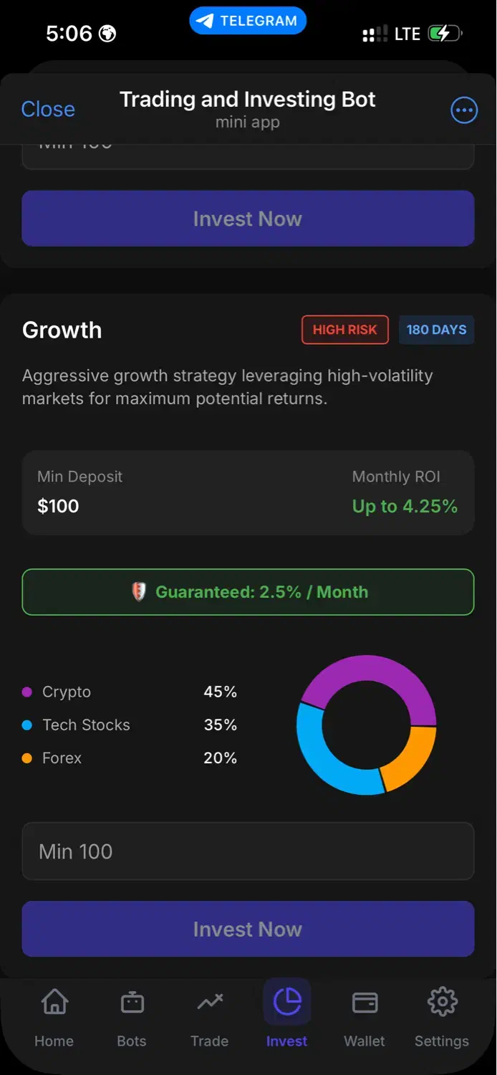Close the mini app
Screen dimensions: 497x1075
(48, 109)
